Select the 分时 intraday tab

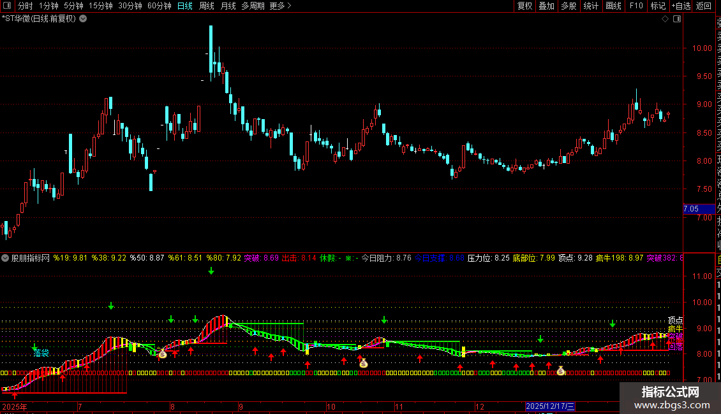tap(26, 6)
